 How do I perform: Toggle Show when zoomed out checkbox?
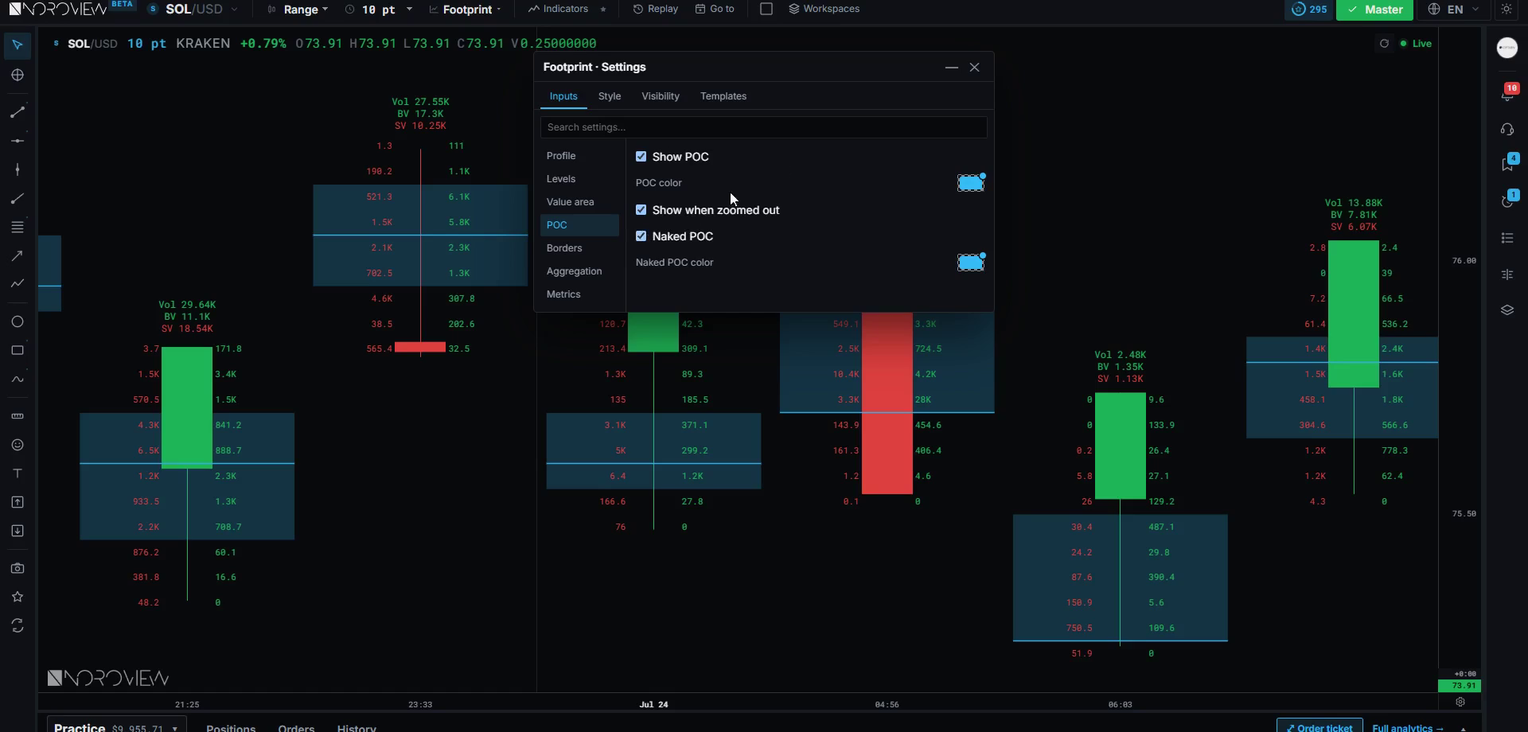(641, 210)
